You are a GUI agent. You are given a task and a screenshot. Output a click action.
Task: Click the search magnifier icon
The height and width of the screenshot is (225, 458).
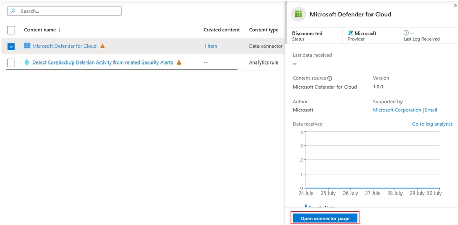(13, 11)
